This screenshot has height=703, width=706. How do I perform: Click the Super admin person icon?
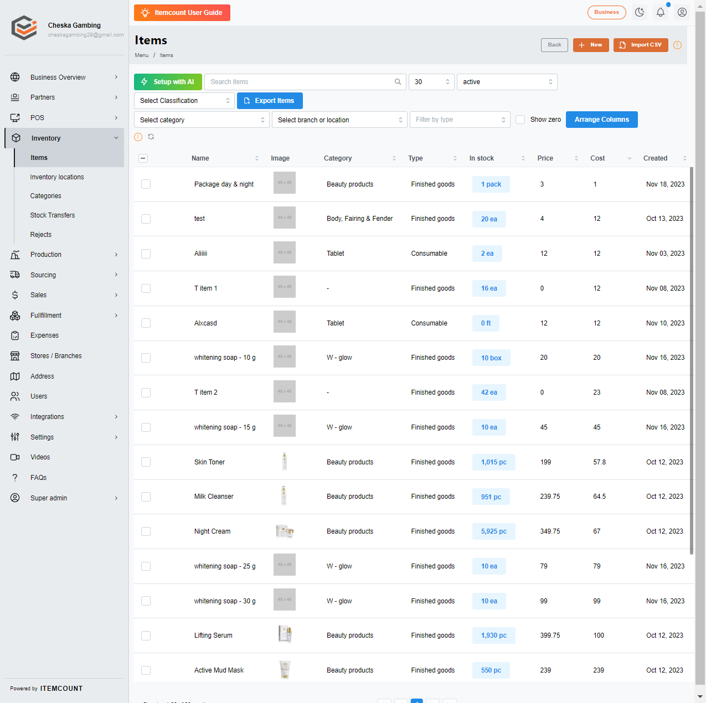(15, 498)
